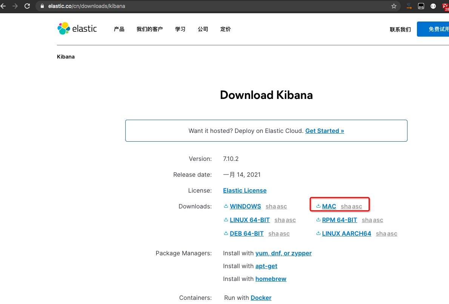
Task: Click the browser back arrow
Action: pos(3,6)
